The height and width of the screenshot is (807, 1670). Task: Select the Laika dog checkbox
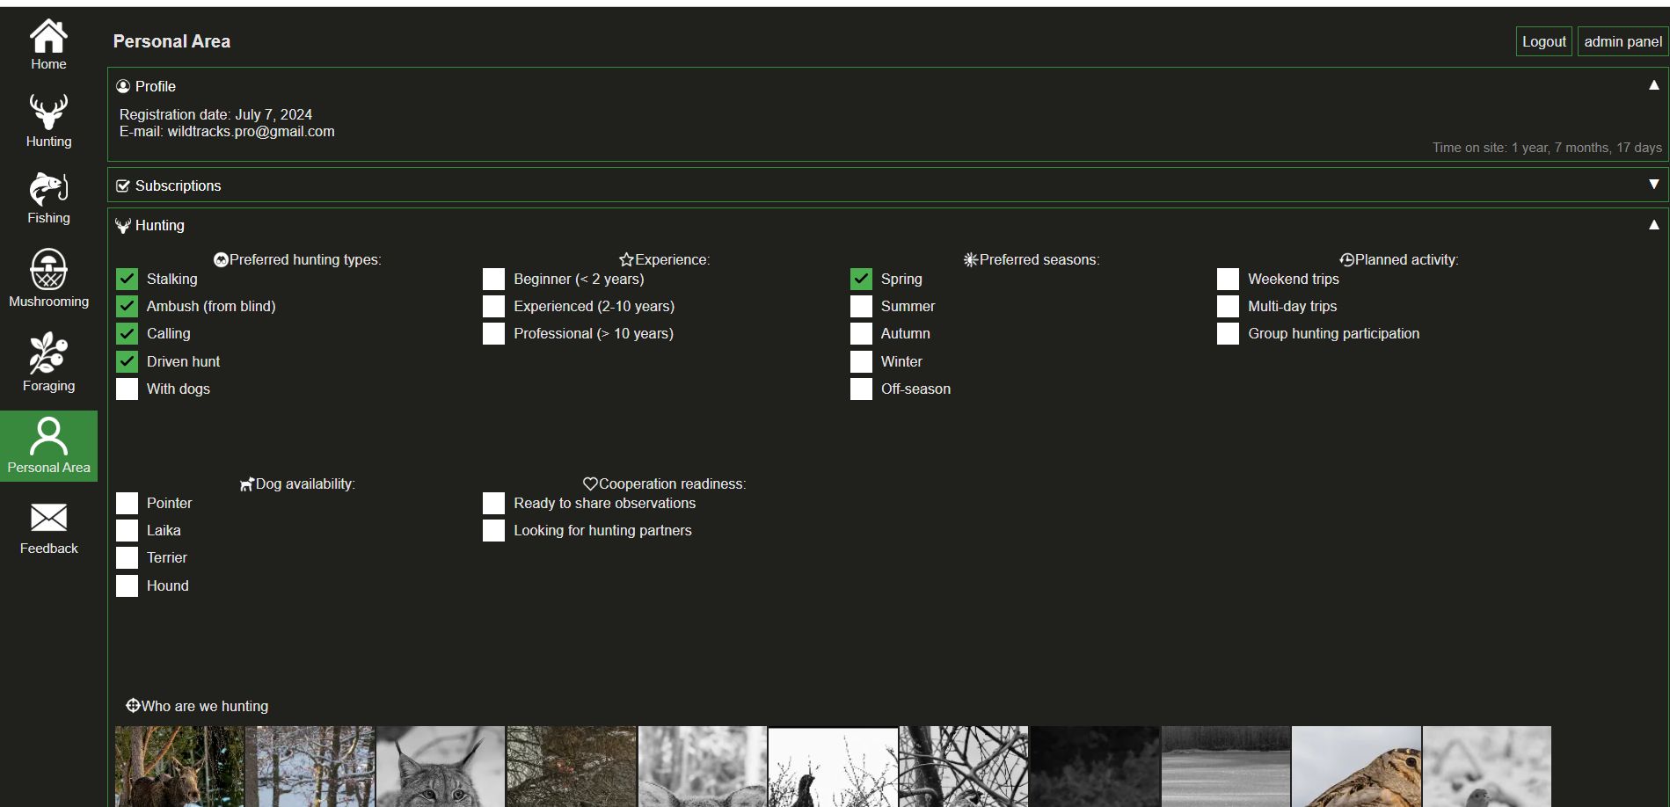[127, 530]
